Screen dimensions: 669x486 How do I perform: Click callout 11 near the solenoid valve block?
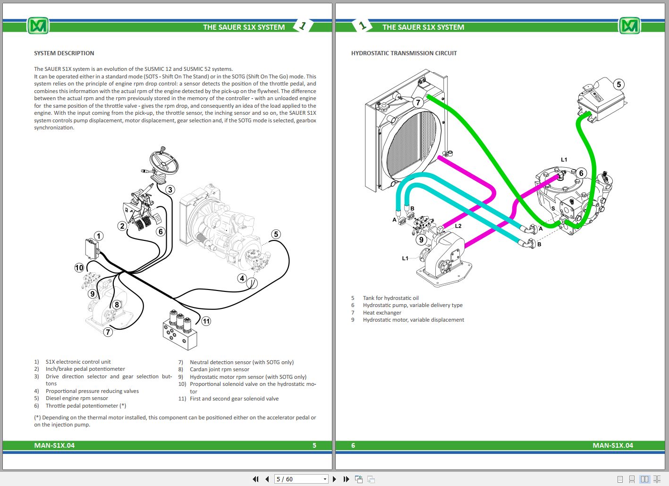[206, 321]
